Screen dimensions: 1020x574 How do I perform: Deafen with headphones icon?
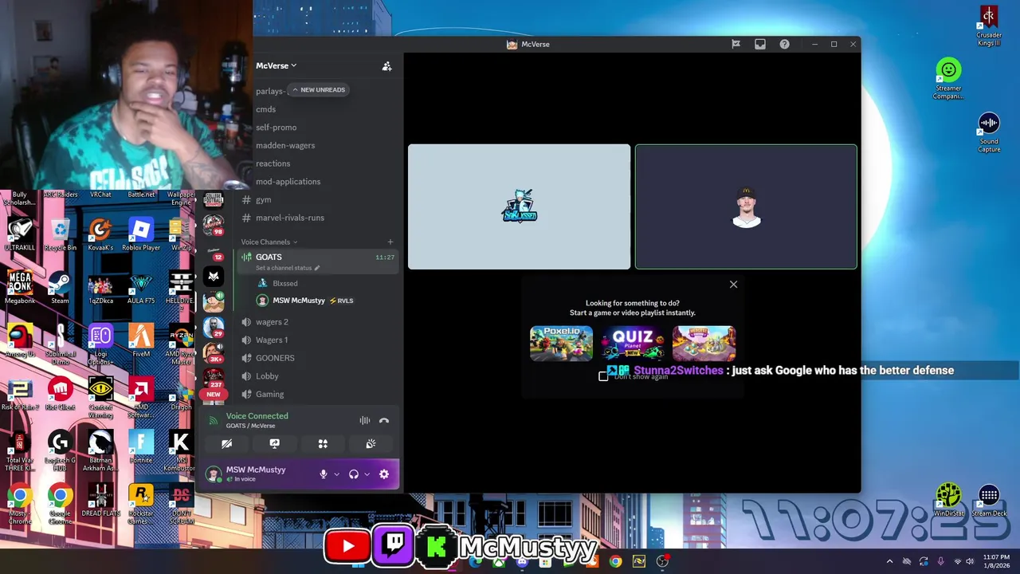[354, 474]
